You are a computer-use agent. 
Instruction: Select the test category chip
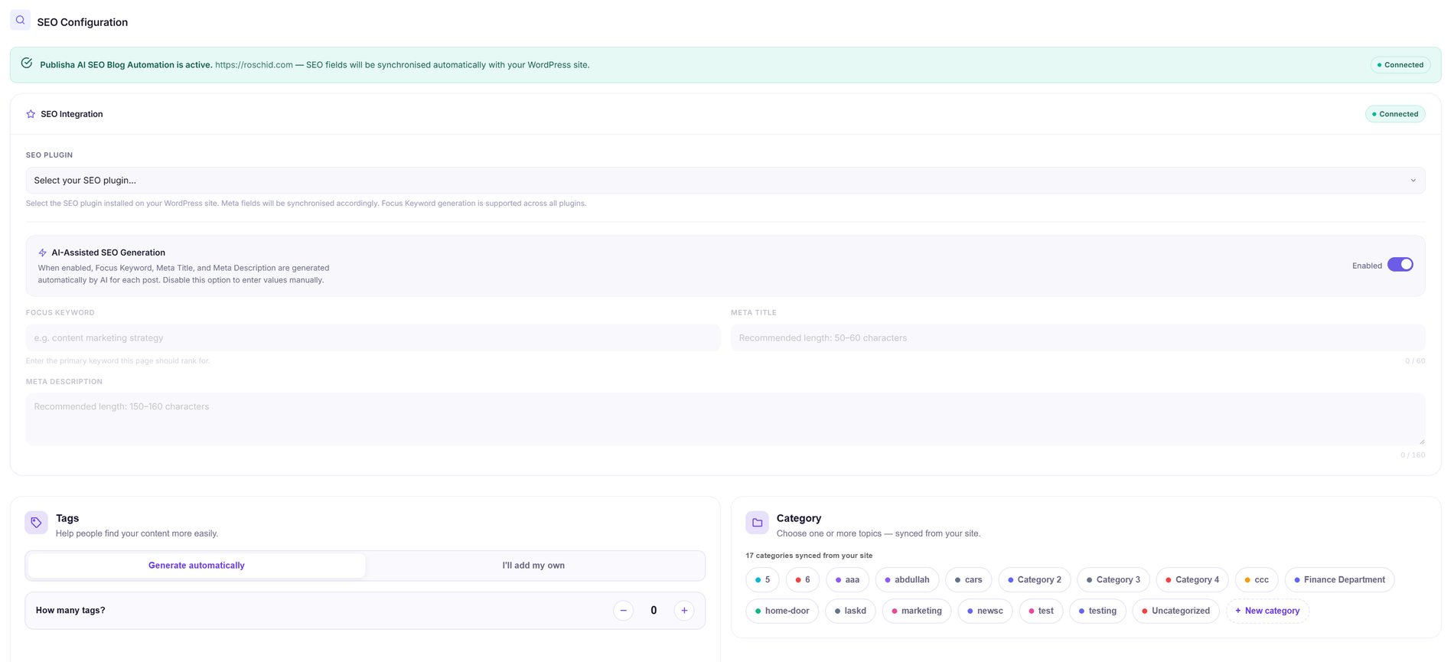(1041, 611)
